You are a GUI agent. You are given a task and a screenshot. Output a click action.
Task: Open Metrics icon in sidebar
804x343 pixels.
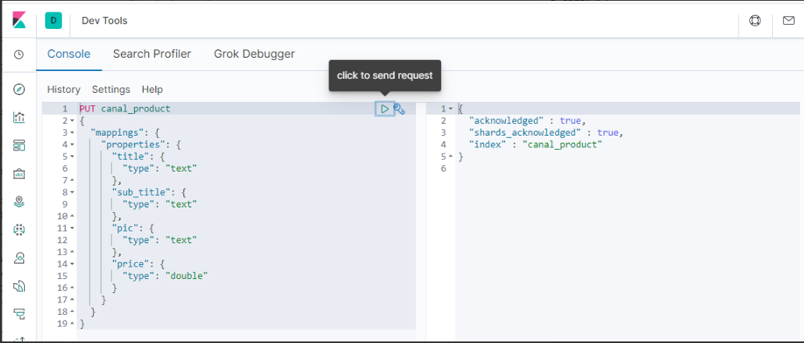pyautogui.click(x=19, y=257)
